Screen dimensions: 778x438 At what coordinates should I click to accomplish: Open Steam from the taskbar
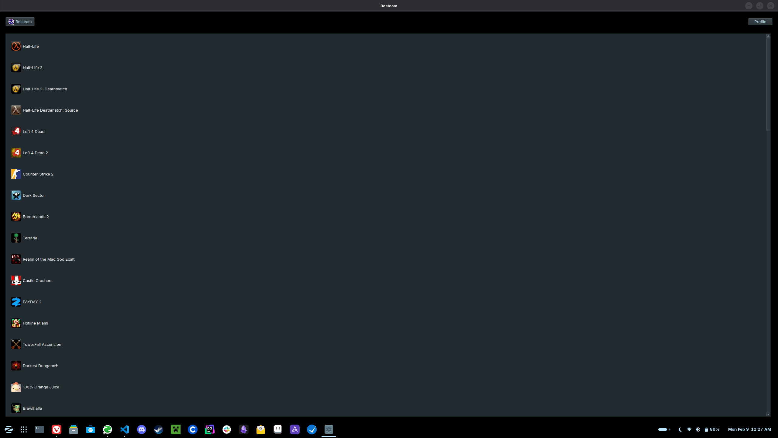(159, 429)
